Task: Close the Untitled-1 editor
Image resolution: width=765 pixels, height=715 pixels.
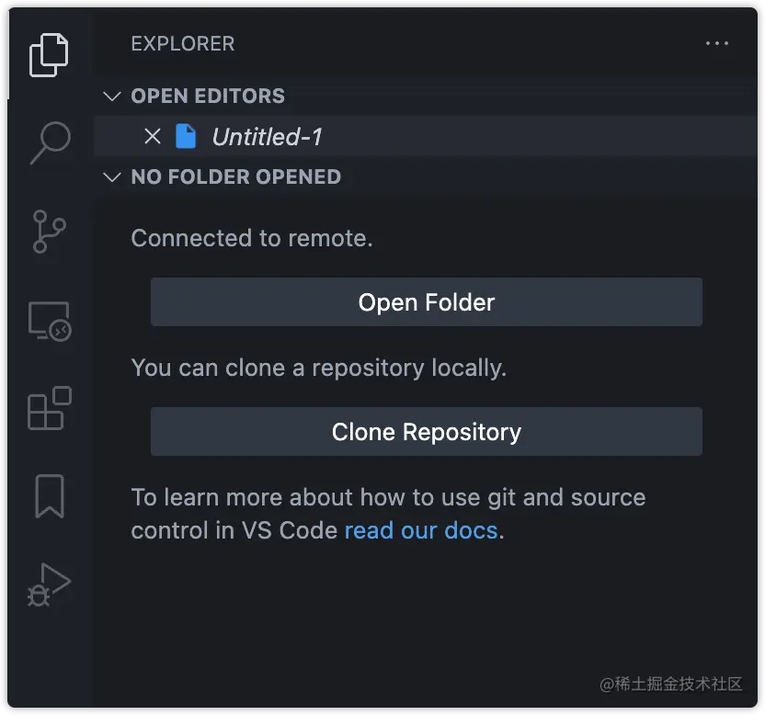Action: click(153, 137)
